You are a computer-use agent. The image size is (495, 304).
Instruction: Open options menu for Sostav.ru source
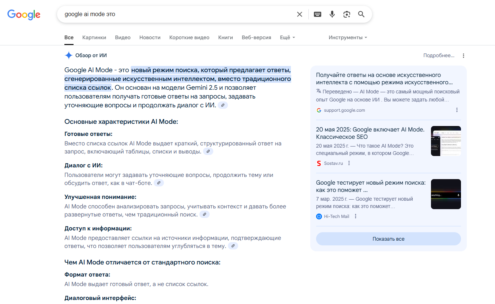(349, 163)
